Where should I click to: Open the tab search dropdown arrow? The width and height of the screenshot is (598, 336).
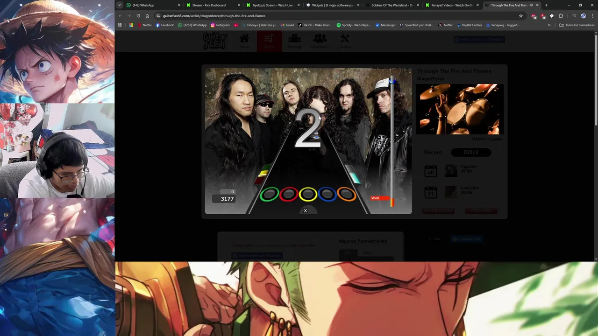[120, 5]
